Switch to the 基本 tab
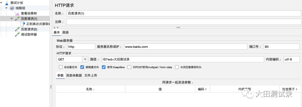The image size is (302, 107). click(56, 32)
